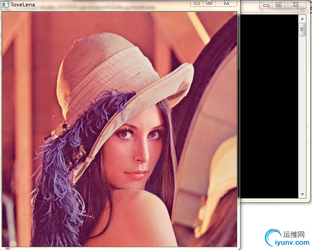Image resolution: width=312 pixels, height=250 pixels.
Task: Click console scrollbar up arrow
Action: pyautogui.click(x=302, y=19)
